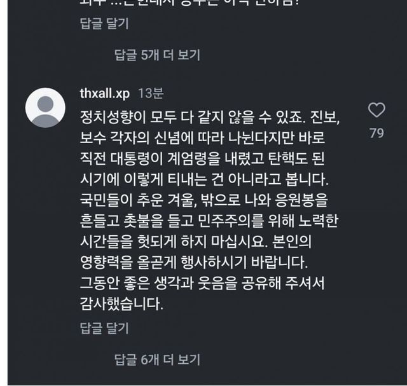407x386 pixels.
Task: Open the thxall.xp username link
Action: [x=106, y=93]
